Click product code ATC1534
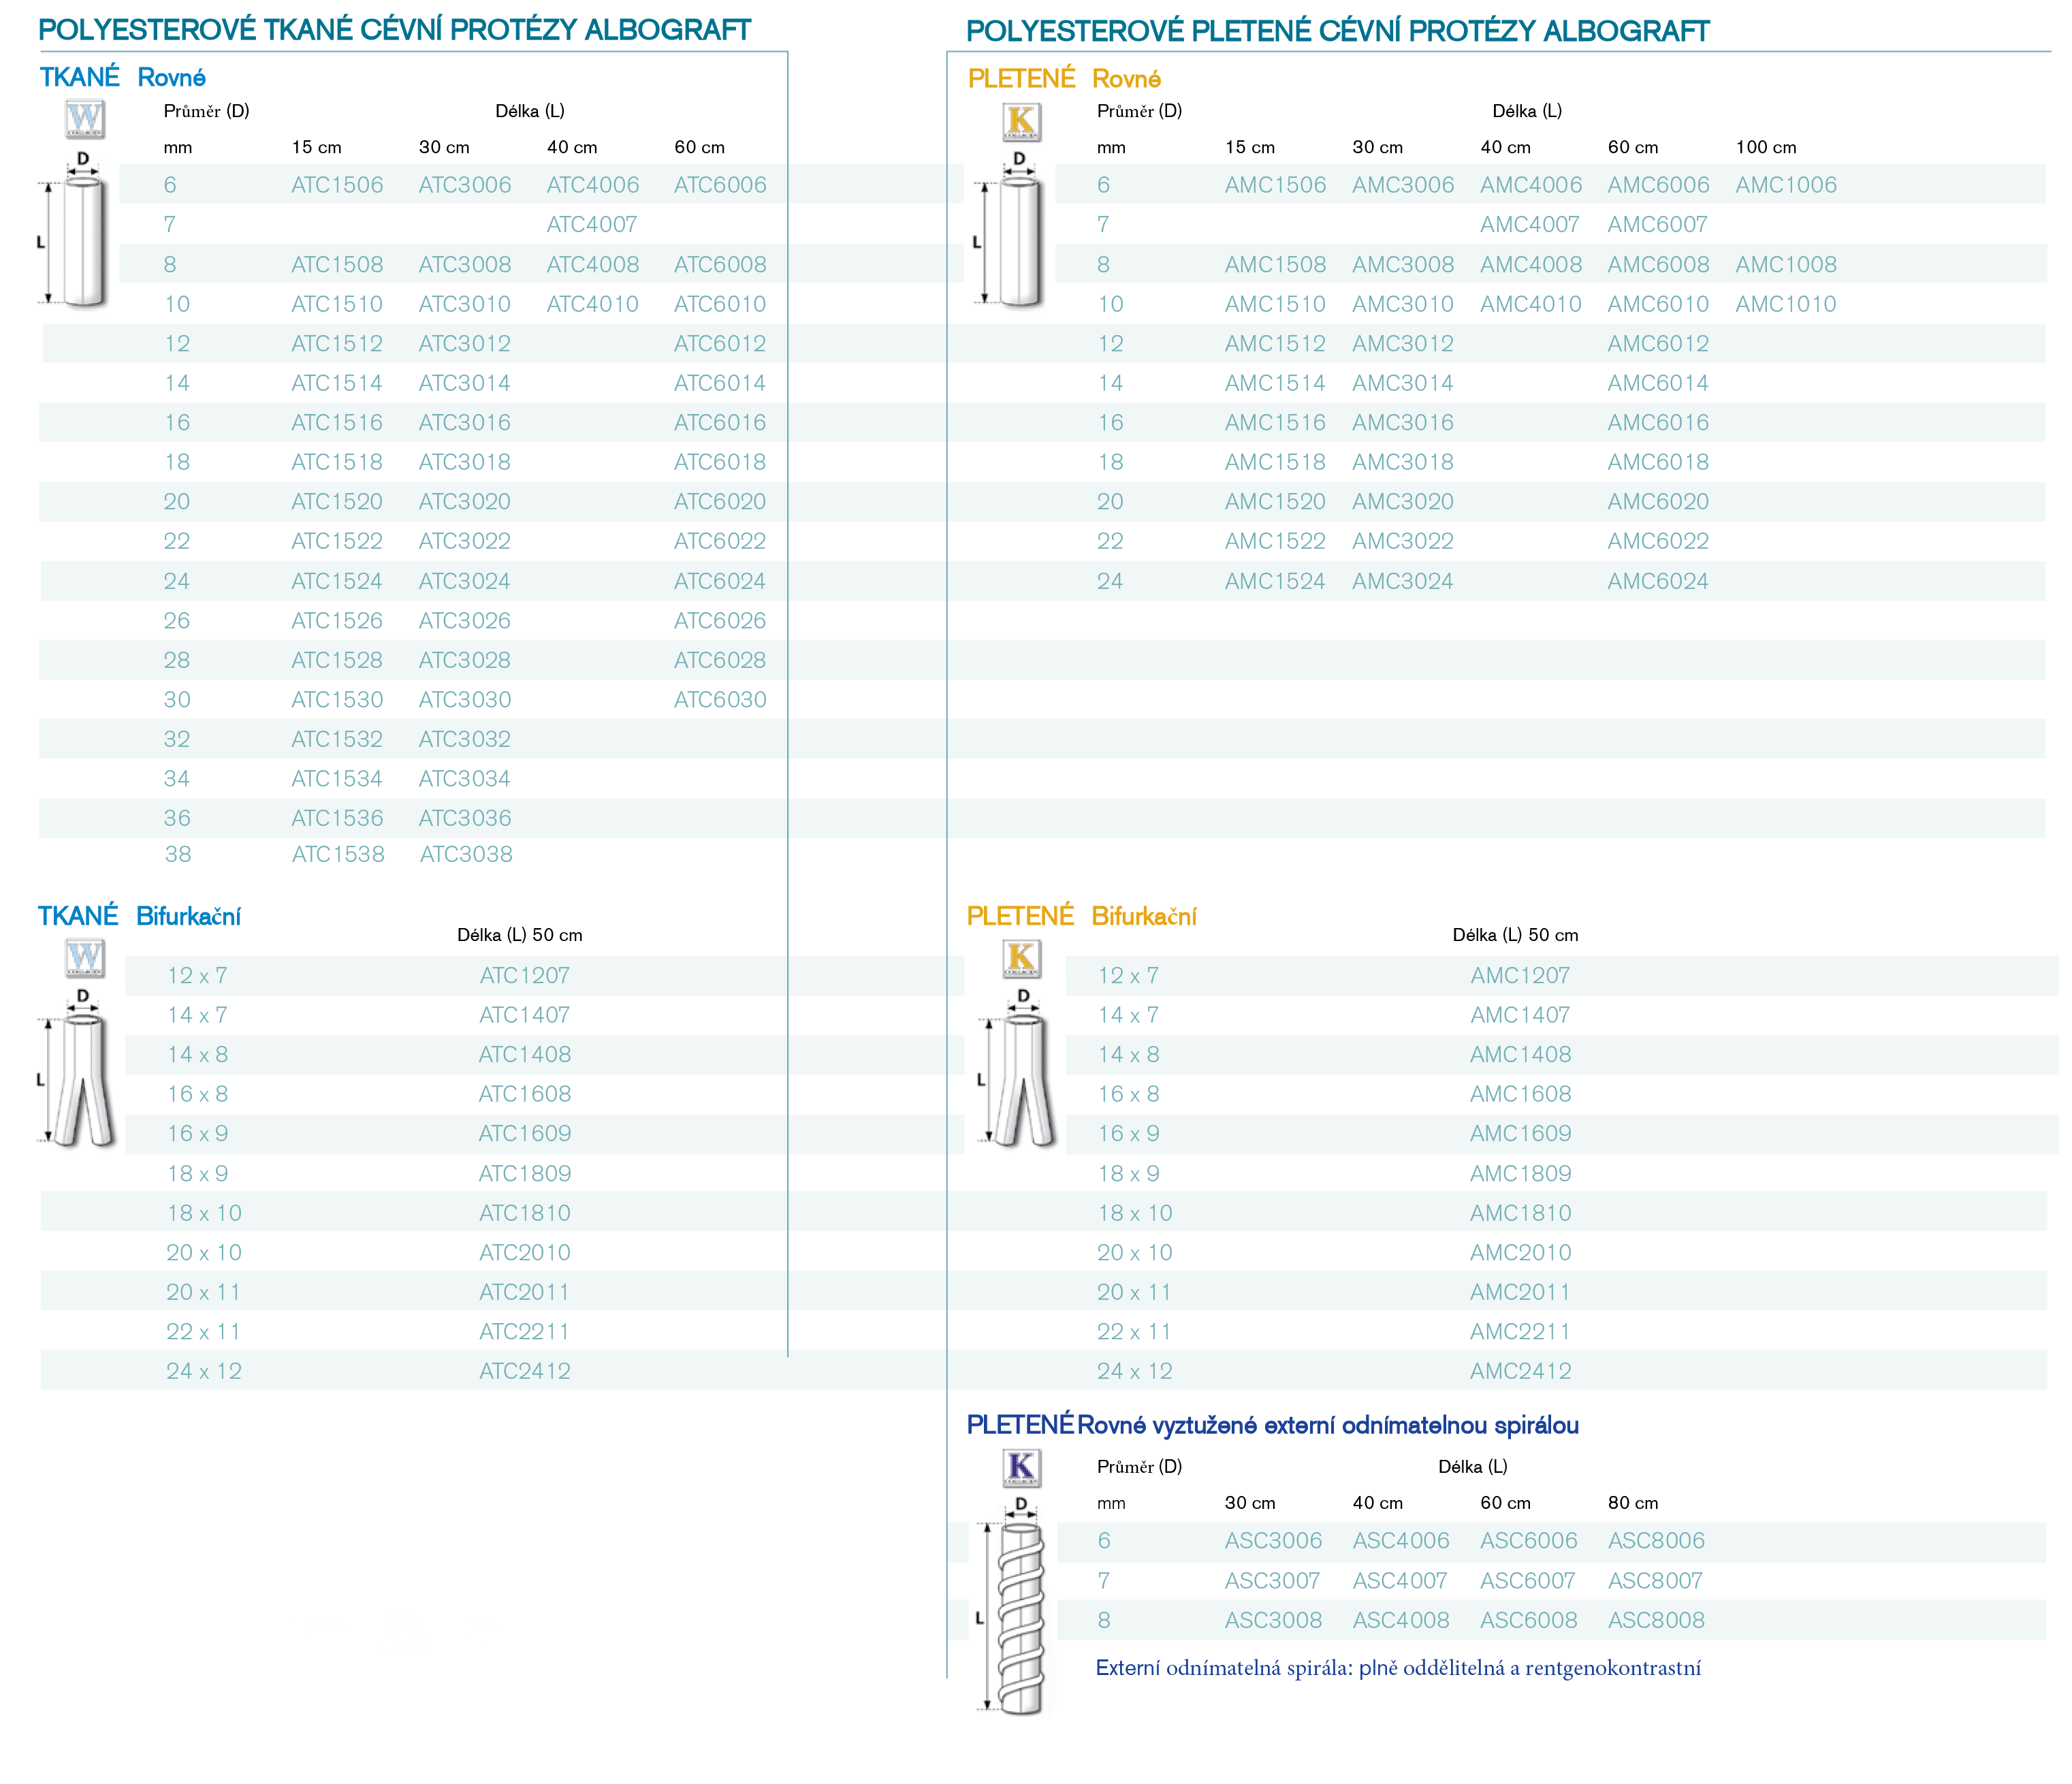The width and height of the screenshot is (2072, 1784). click(x=337, y=778)
